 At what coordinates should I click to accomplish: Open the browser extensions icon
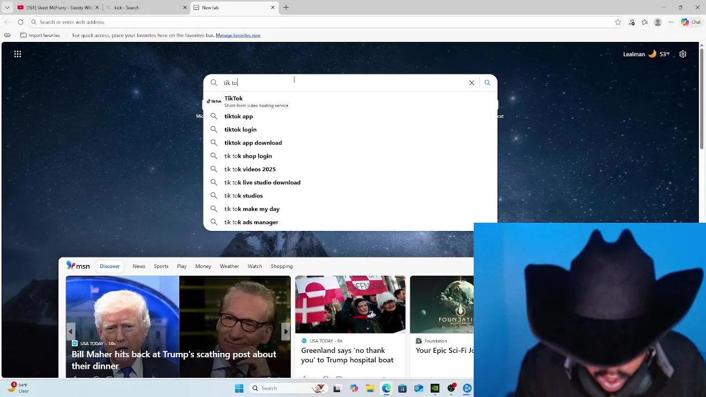[632, 22]
